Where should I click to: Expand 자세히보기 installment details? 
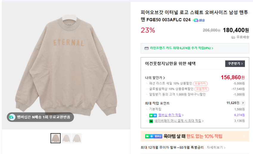(216, 147)
